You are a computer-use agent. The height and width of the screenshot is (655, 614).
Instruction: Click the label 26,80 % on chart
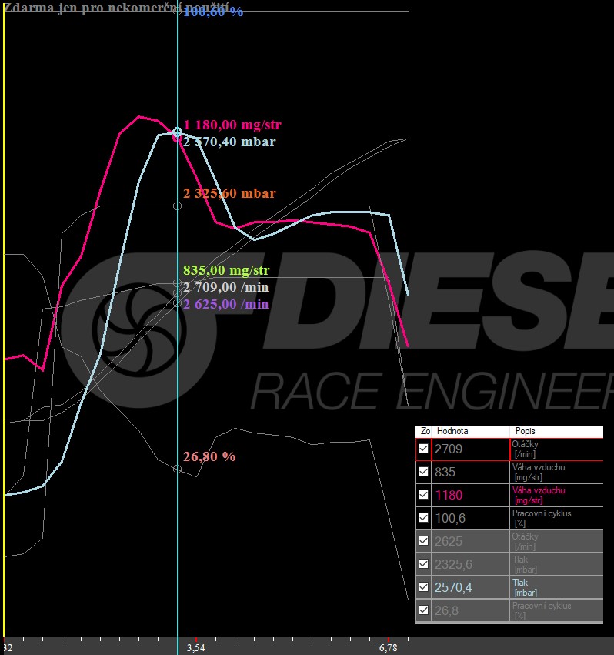[209, 456]
